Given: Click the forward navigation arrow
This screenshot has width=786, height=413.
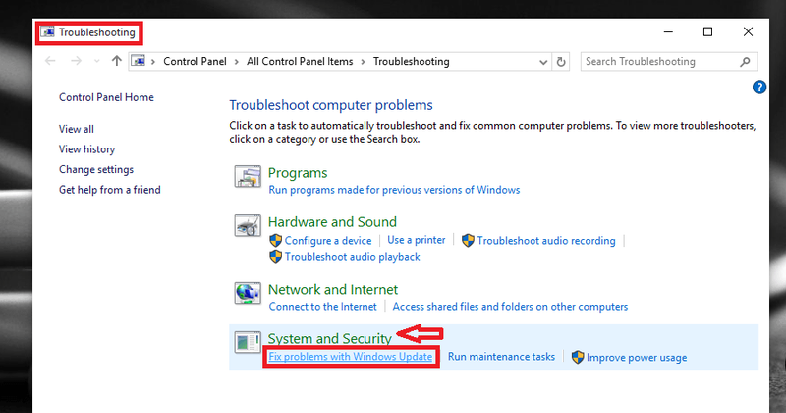Looking at the screenshot, I should (x=76, y=61).
